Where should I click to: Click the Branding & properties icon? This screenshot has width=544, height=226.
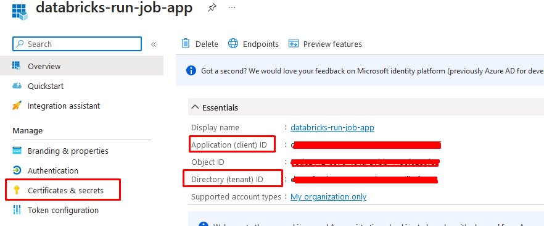click(x=17, y=151)
